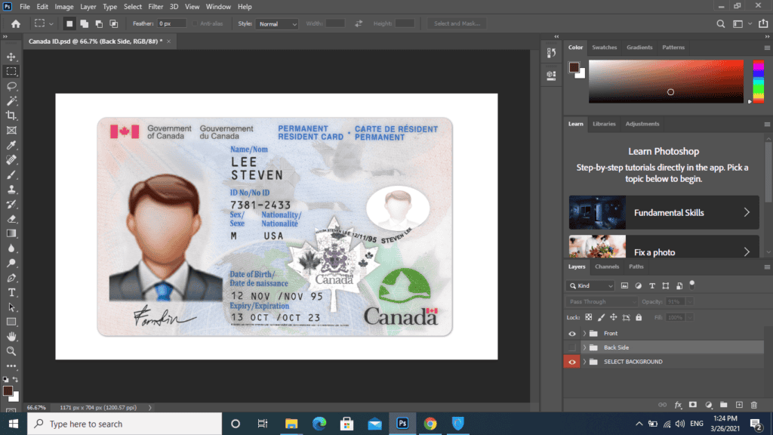773x435 pixels.
Task: Click the Select and Mask button
Action: [457, 23]
